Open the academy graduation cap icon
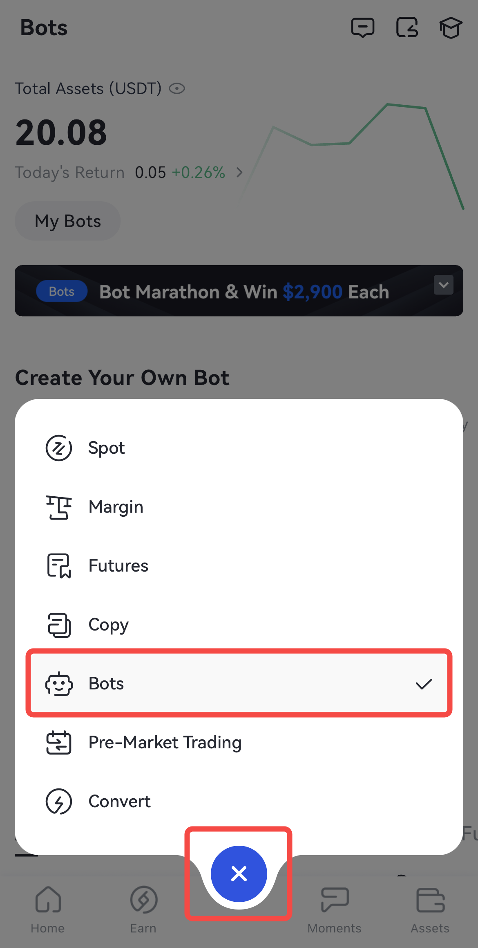The image size is (478, 948). [x=451, y=28]
